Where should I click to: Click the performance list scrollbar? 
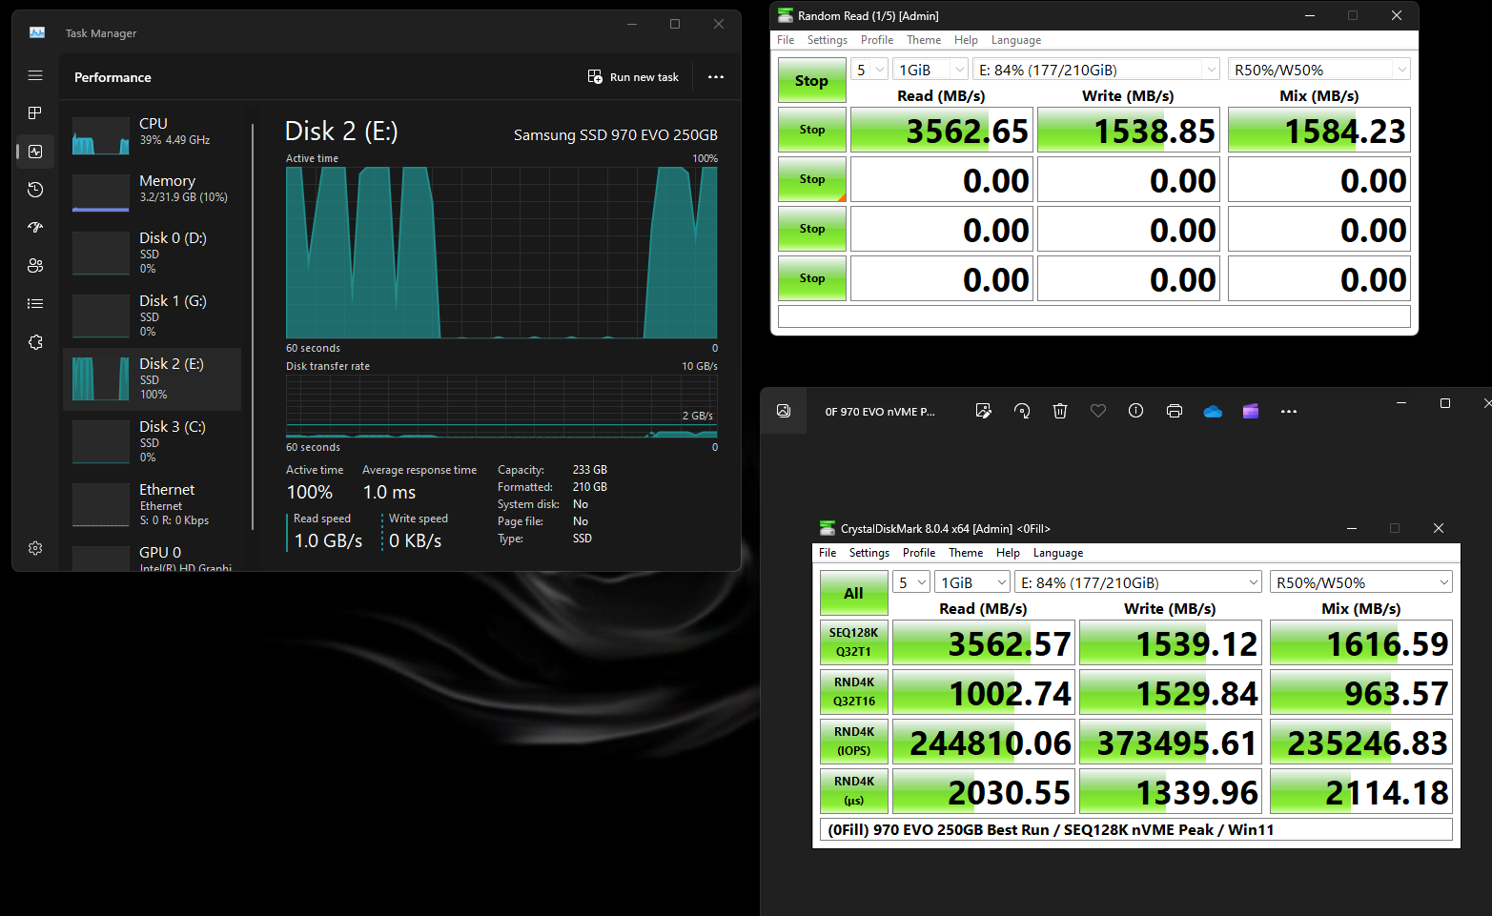(x=253, y=326)
